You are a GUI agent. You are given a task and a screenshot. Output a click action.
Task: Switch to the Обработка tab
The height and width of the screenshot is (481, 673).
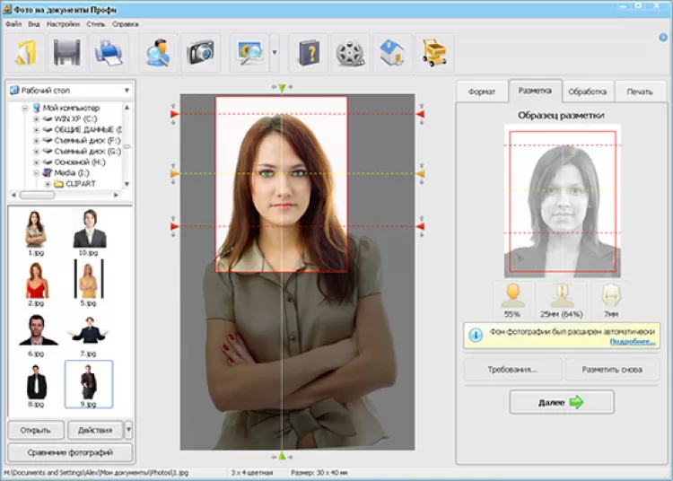click(x=588, y=92)
